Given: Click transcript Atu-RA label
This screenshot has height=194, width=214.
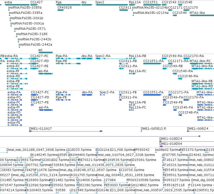Looking at the screenshot, I should (87, 56).
